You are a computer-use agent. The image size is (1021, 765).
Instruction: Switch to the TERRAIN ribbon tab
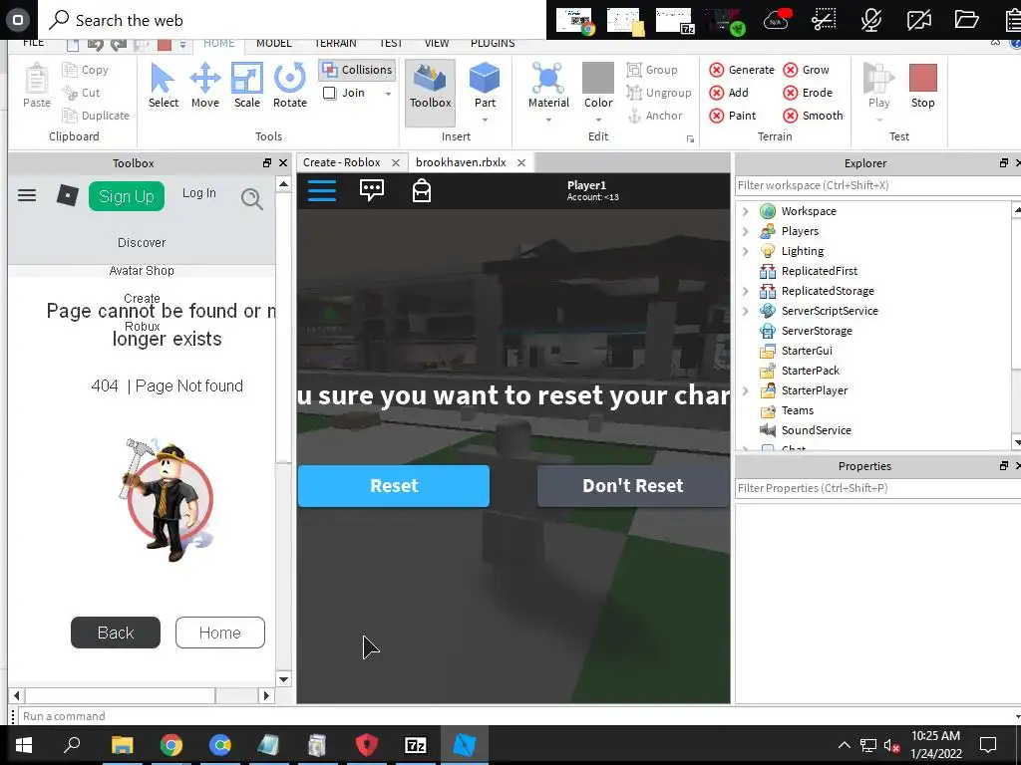click(x=335, y=44)
